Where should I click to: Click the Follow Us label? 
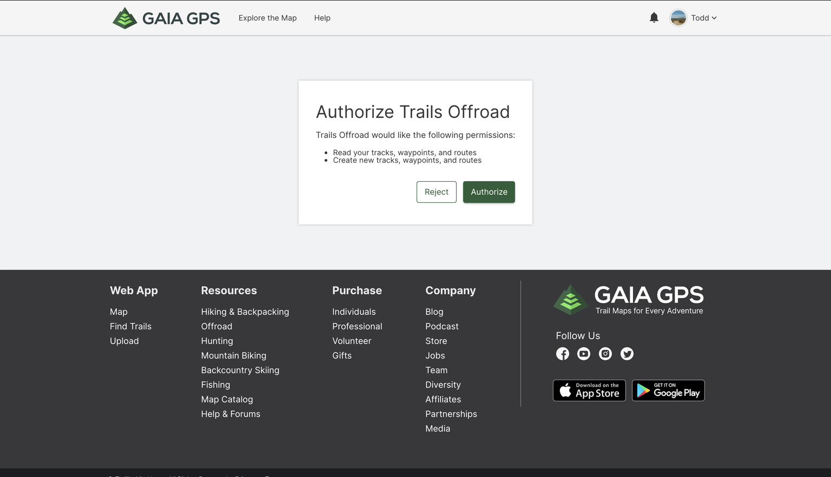(x=578, y=336)
